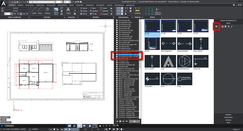Select 2D-Planta Escala 1-50.iBL library
Viewport: 243px width, 131px height.
coord(128,57)
